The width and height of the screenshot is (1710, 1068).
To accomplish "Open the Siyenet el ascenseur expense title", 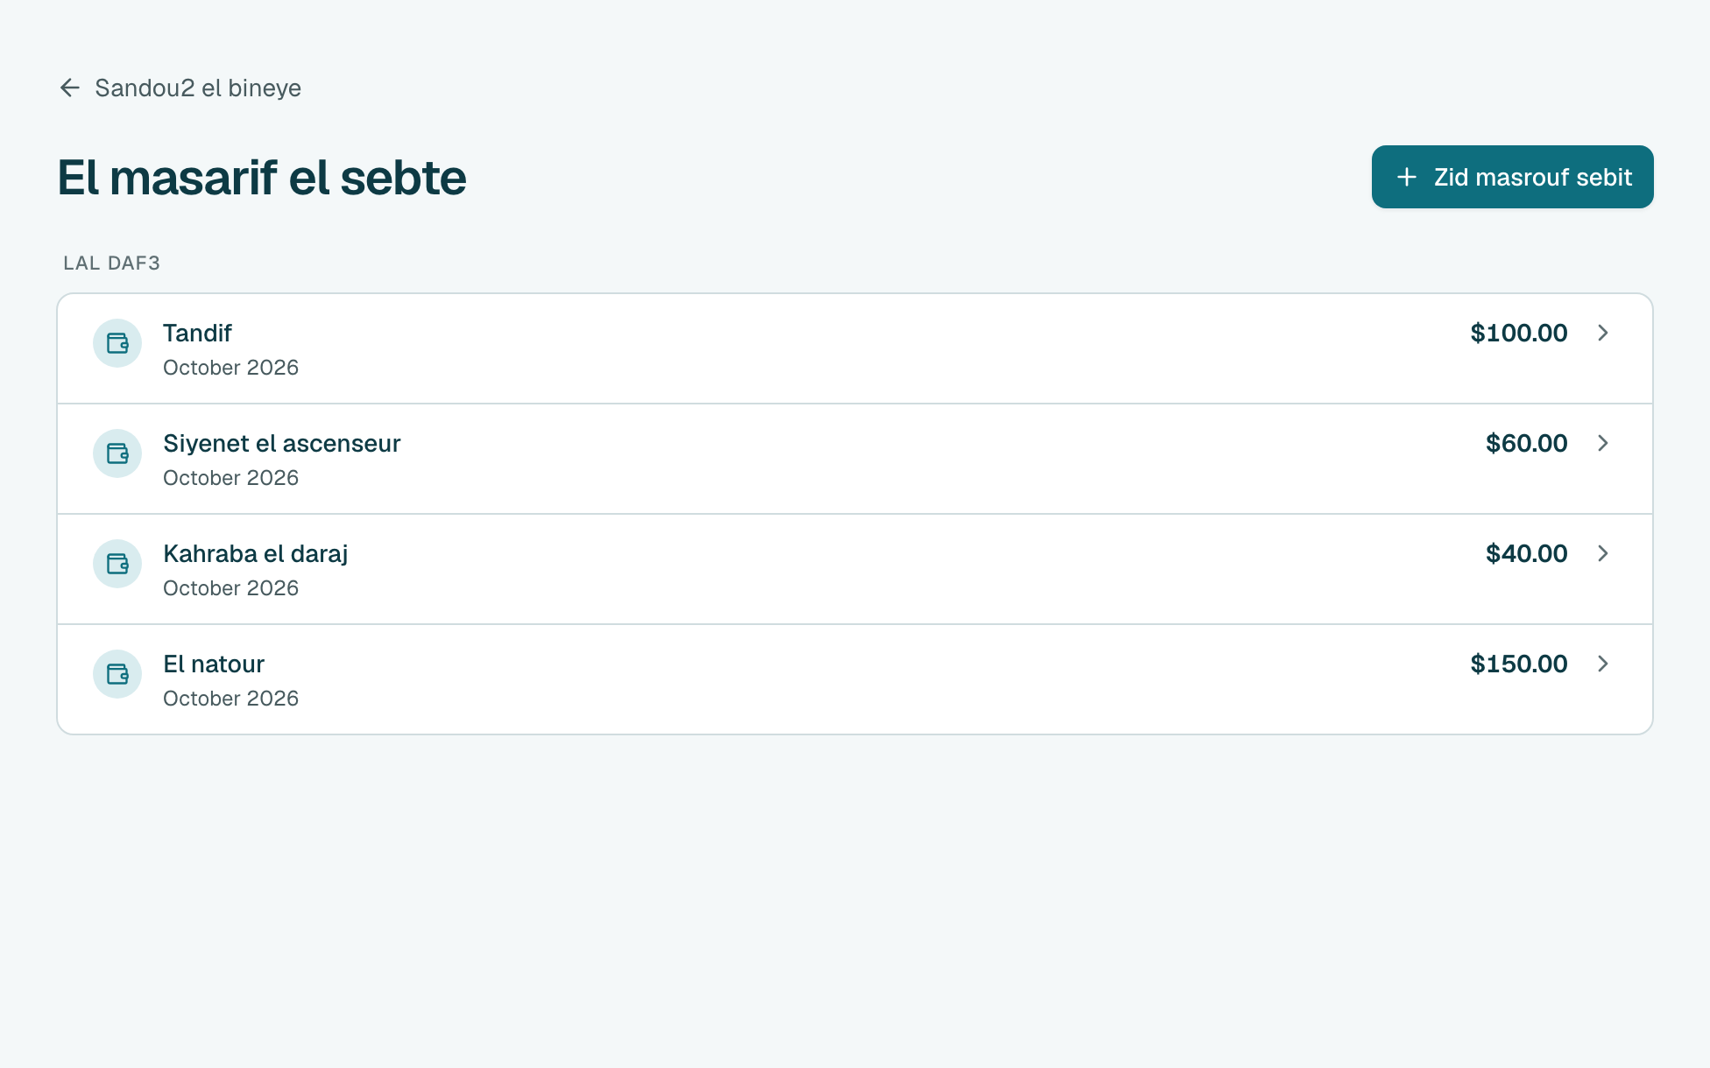I will pos(281,444).
